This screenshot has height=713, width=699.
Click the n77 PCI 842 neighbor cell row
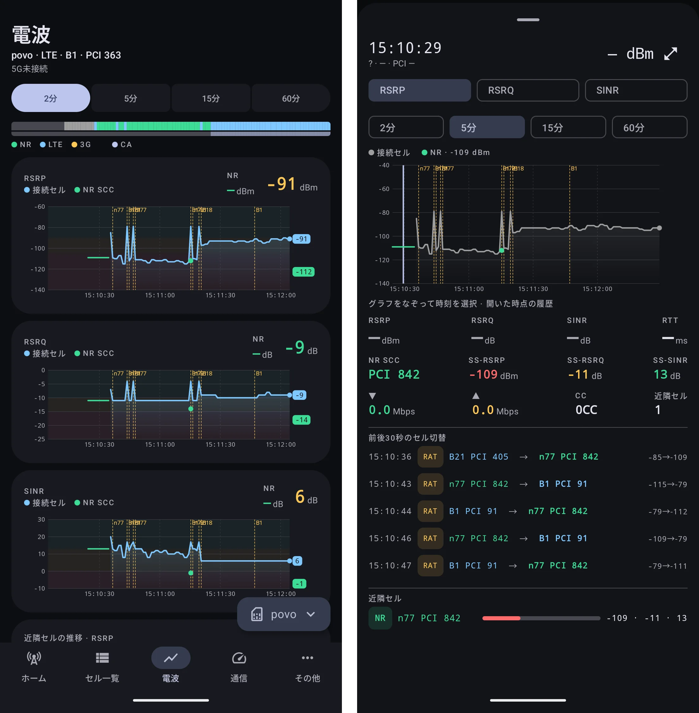[527, 618]
